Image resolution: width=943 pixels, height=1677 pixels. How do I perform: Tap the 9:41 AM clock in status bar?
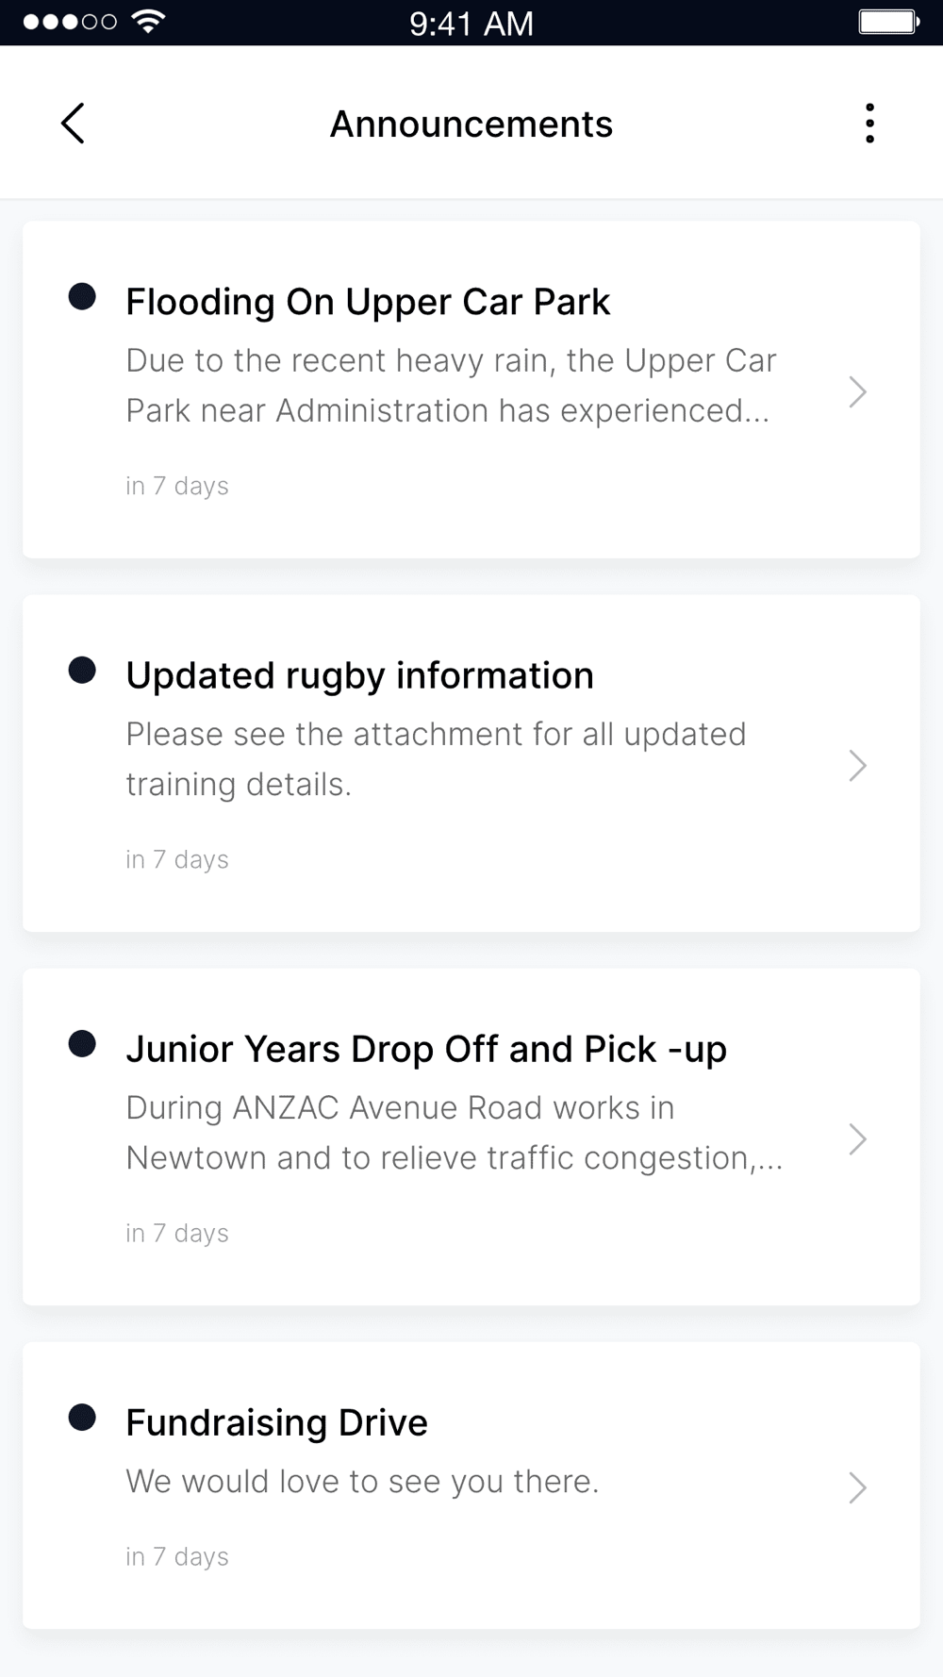pyautogui.click(x=471, y=23)
